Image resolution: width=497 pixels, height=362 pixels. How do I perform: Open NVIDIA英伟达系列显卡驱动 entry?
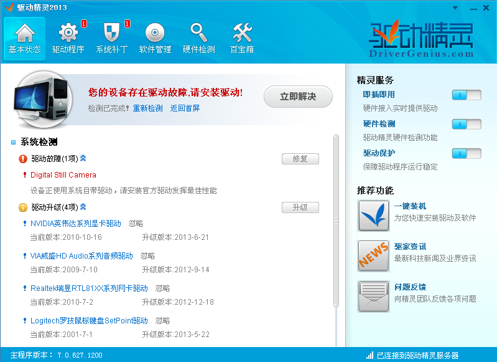76,224
